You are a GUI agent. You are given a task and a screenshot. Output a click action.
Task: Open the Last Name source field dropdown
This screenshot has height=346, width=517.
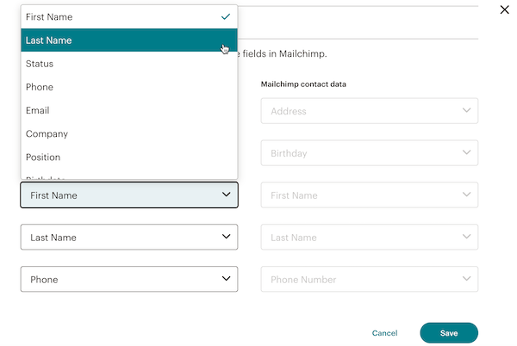pyautogui.click(x=129, y=237)
